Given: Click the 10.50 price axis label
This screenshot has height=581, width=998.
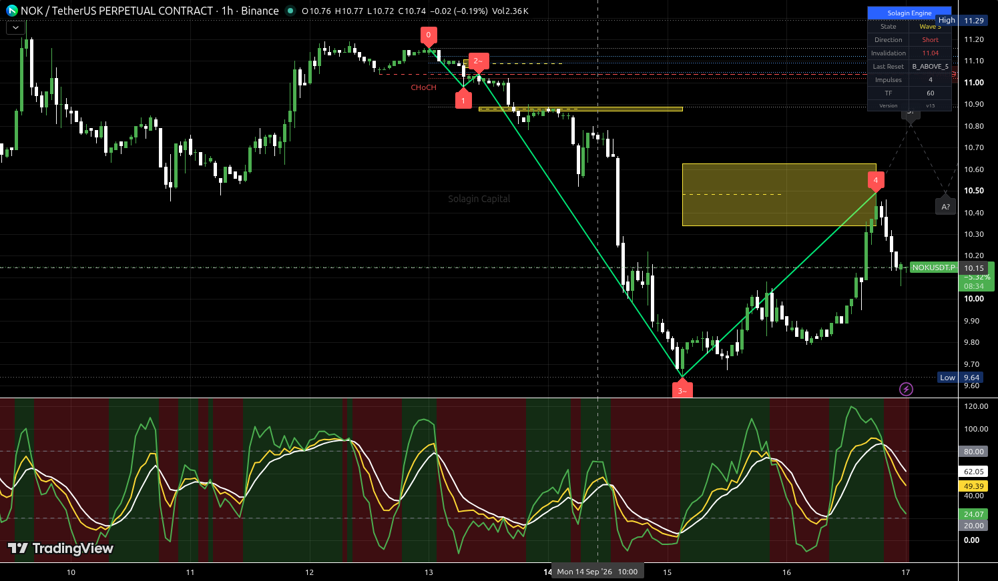Looking at the screenshot, I should click(x=974, y=191).
